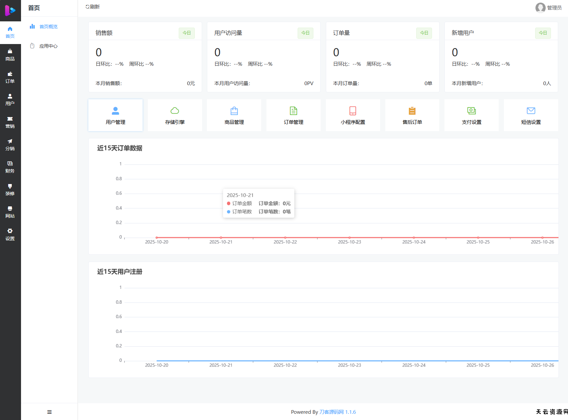Open the 支付设置 payment shortcut

pos(471,115)
